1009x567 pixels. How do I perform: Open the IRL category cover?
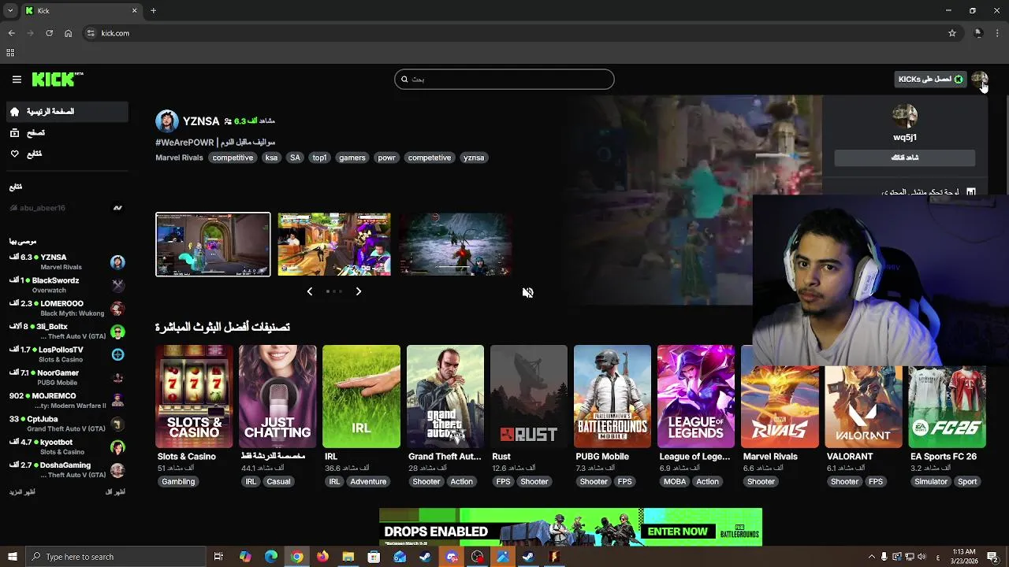coord(361,396)
